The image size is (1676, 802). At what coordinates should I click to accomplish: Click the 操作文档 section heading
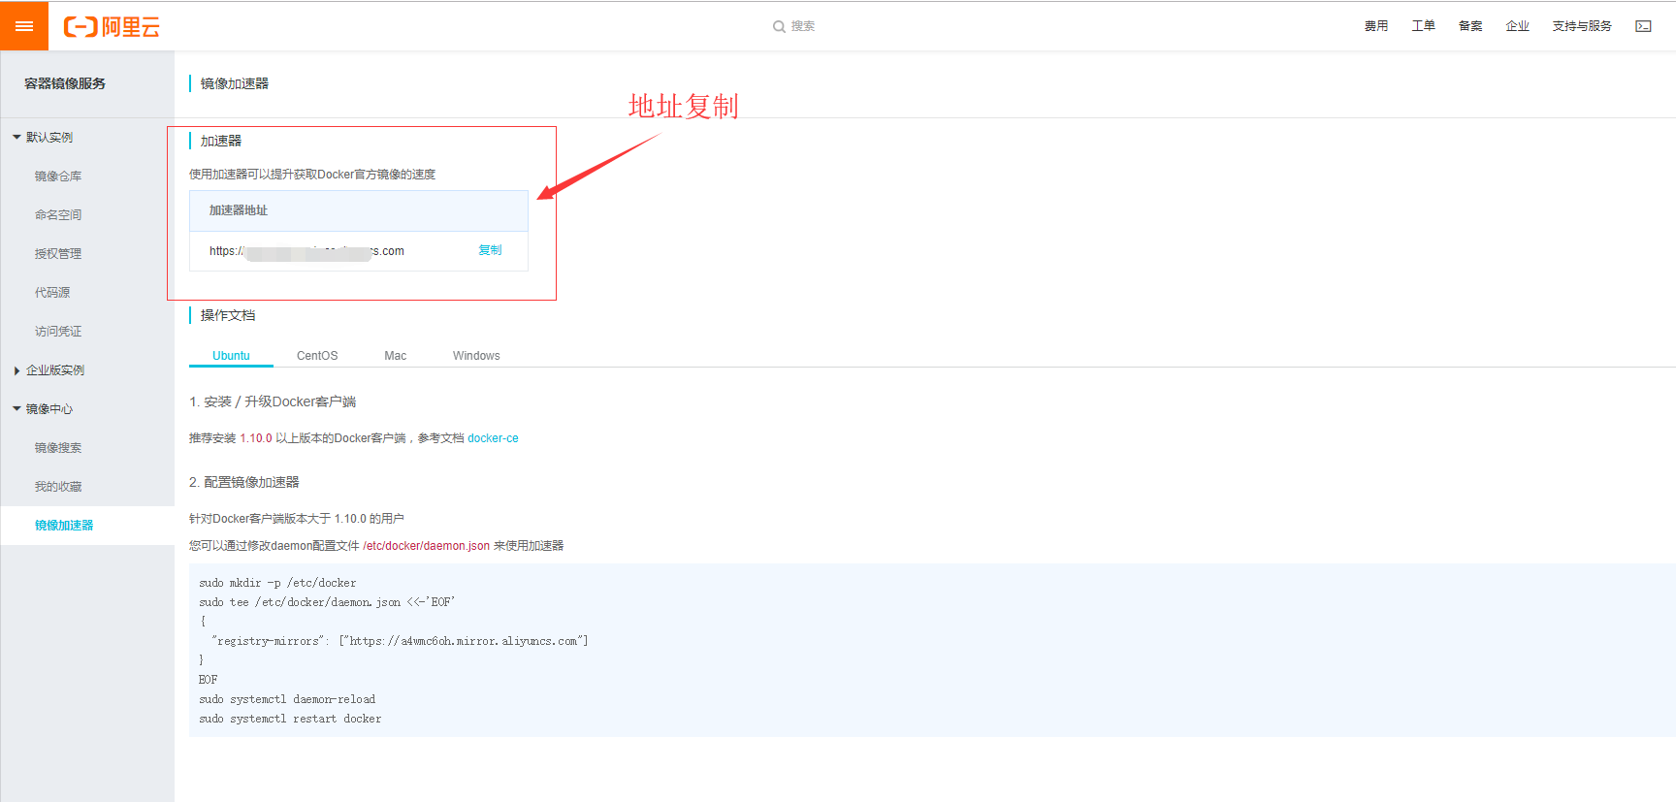tap(228, 315)
